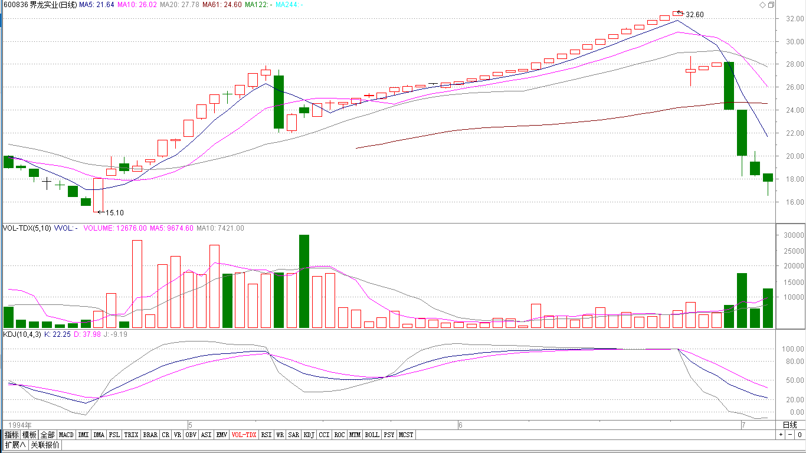
Task: Show the EMV indicator
Action: coord(221,435)
